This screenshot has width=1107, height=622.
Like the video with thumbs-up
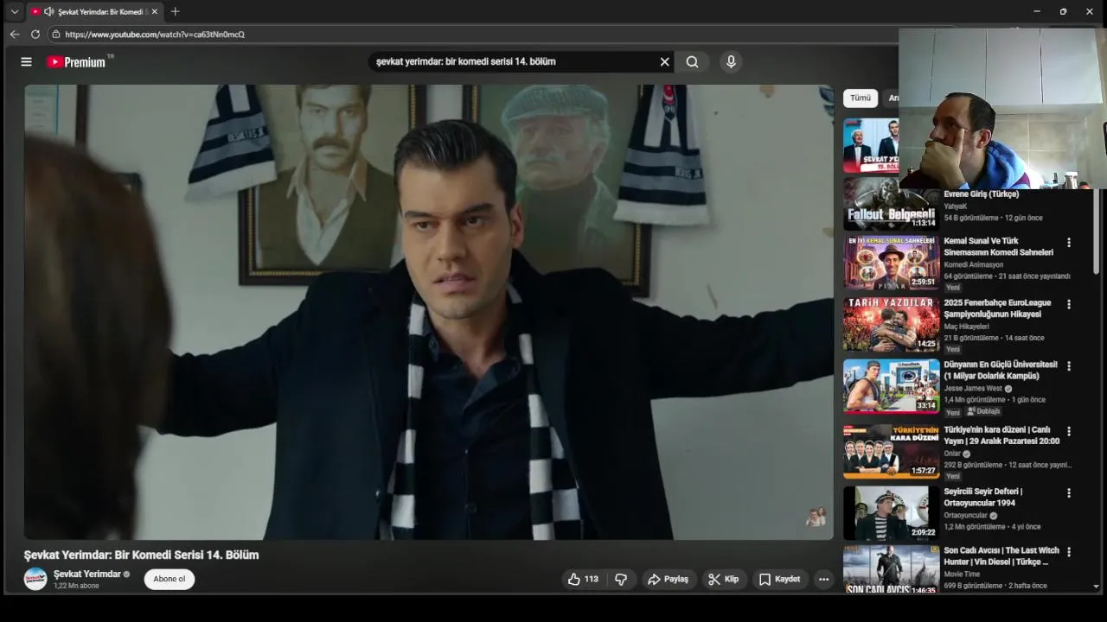[x=583, y=579]
